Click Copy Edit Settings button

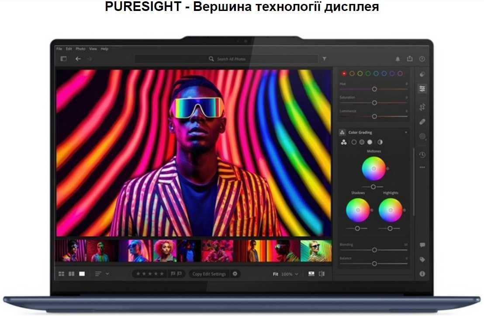click(209, 274)
